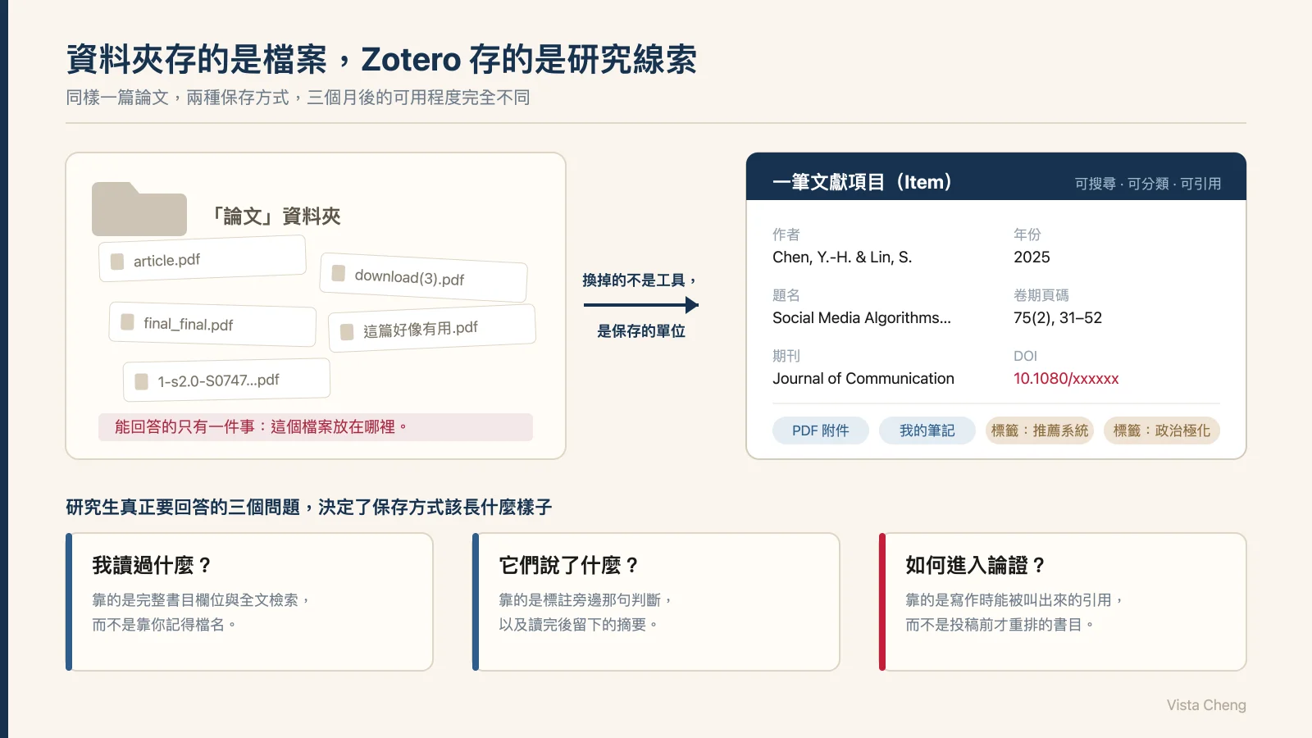This screenshot has width=1312, height=738.
Task: Click the 期刊 field label
Action: 786,356
